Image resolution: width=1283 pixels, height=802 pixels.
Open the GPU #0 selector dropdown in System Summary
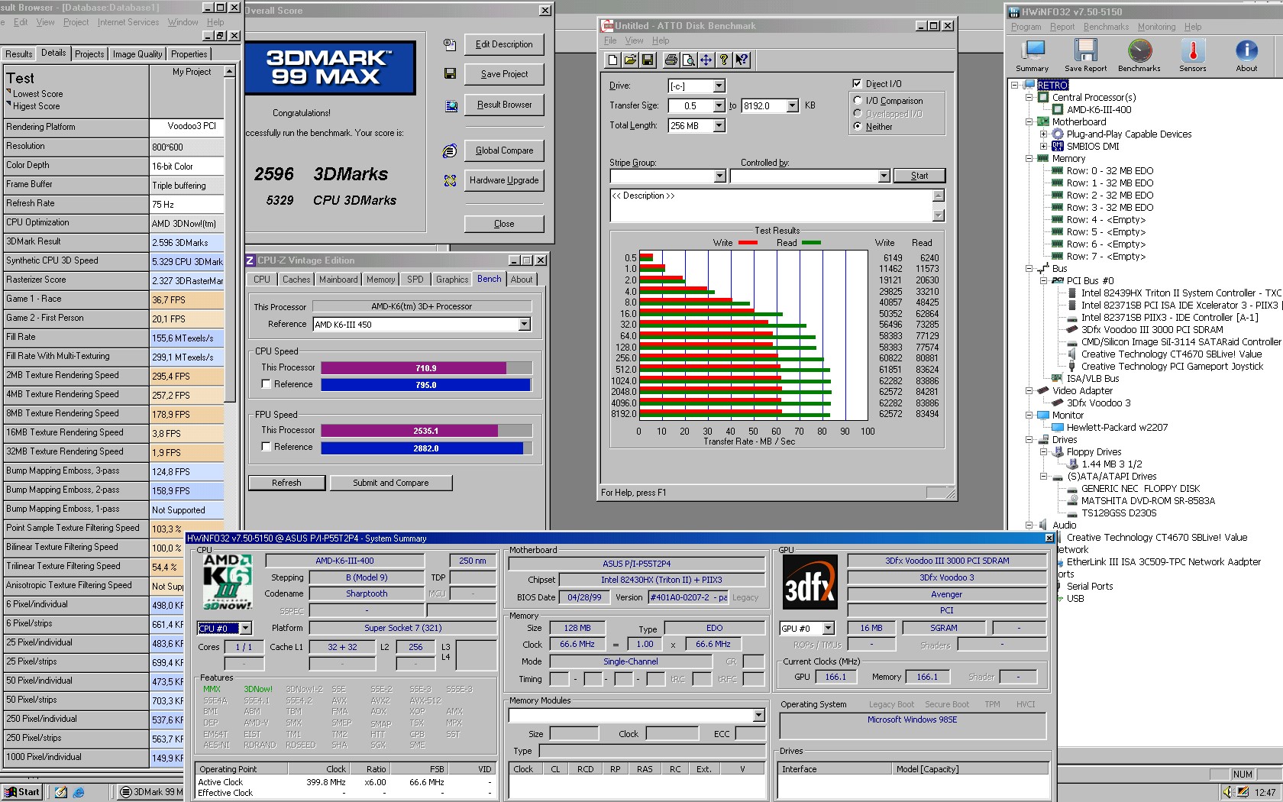829,628
